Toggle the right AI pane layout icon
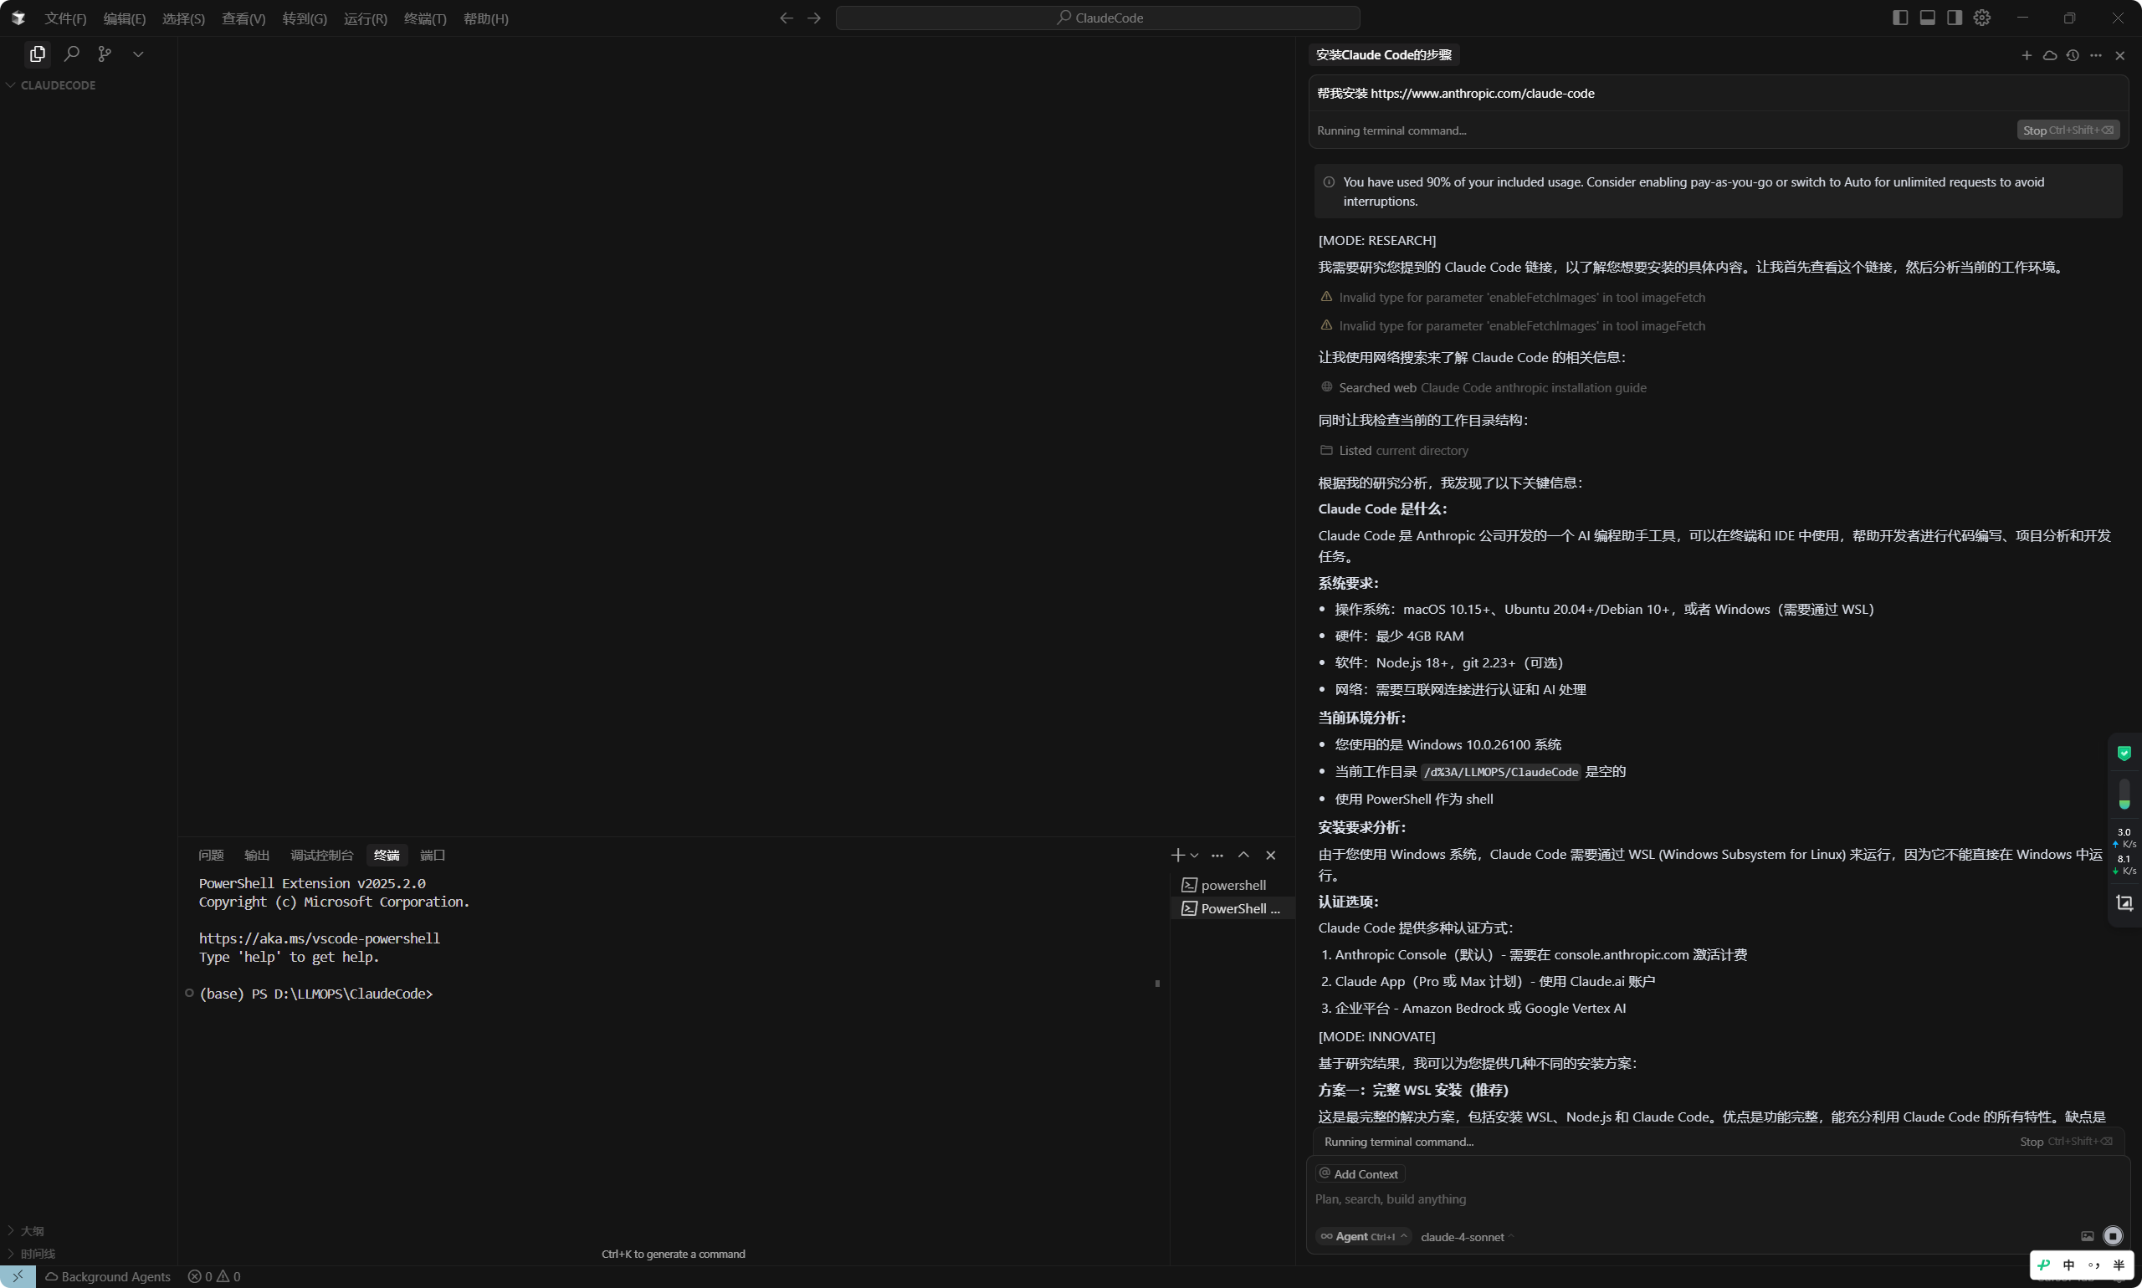 click(x=1955, y=18)
